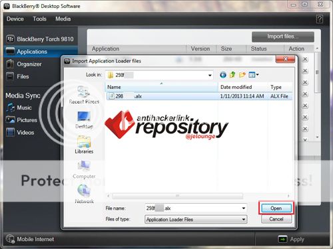Open the Tools menu
The height and width of the screenshot is (249, 333).
[39, 19]
